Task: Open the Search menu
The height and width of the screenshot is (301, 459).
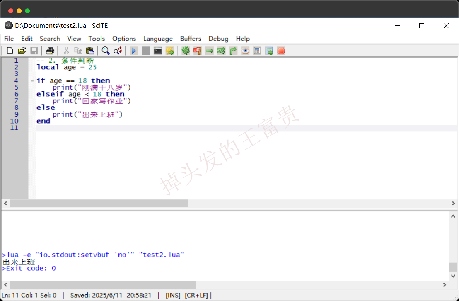Action: [50, 39]
